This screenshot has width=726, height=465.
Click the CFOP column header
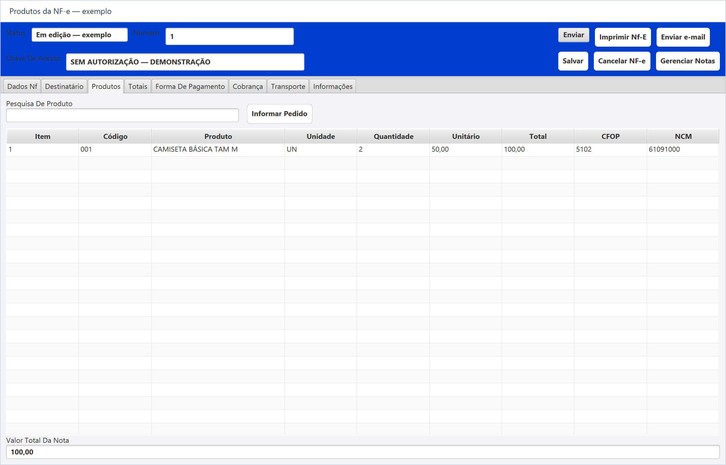[610, 136]
